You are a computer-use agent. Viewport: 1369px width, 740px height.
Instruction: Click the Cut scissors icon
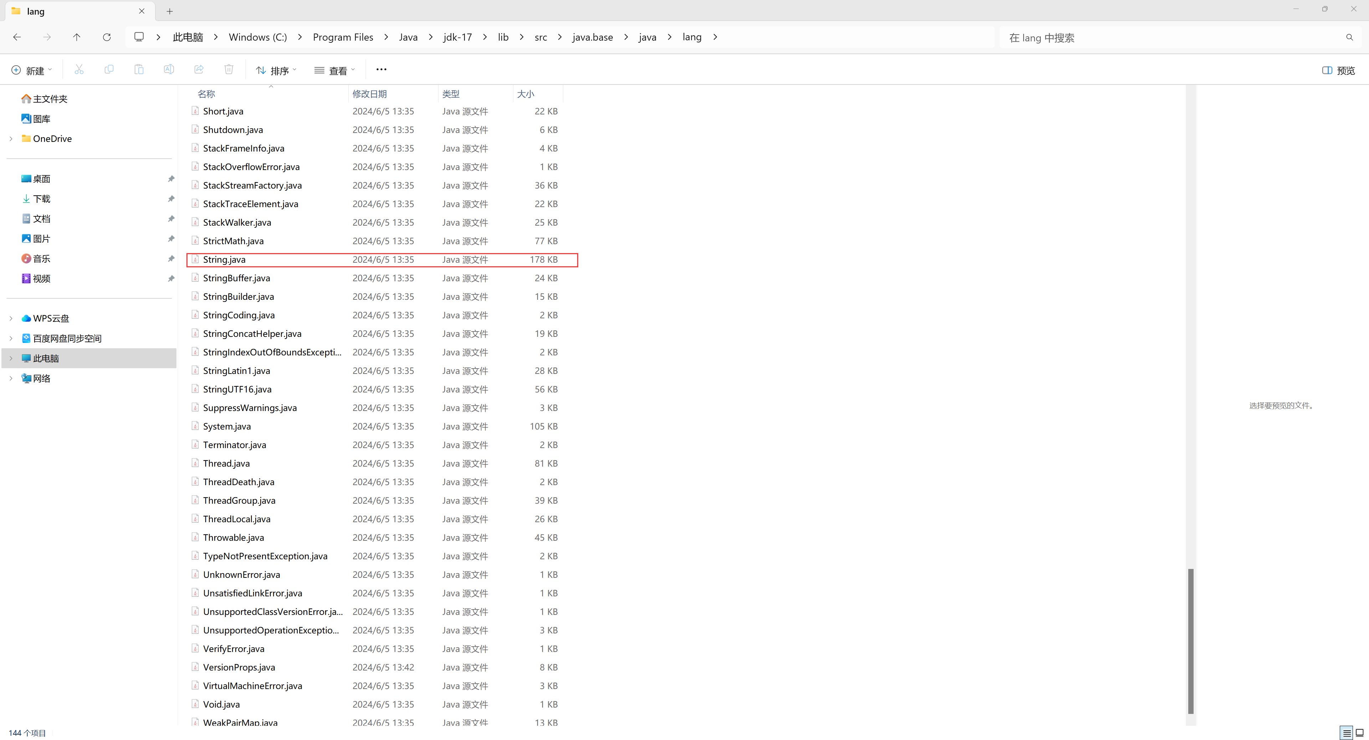tap(79, 70)
